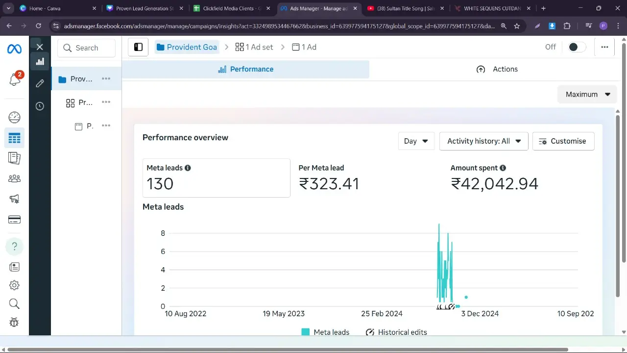Screen dimensions: 627x353
Task: Click the Meta logo icon
Action: point(14,49)
